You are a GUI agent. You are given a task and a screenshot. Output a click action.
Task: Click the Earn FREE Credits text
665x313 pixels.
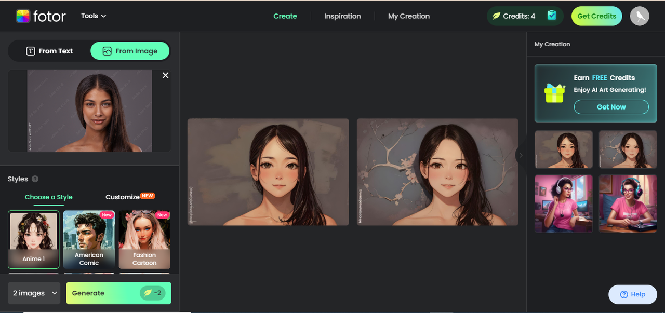pyautogui.click(x=604, y=78)
